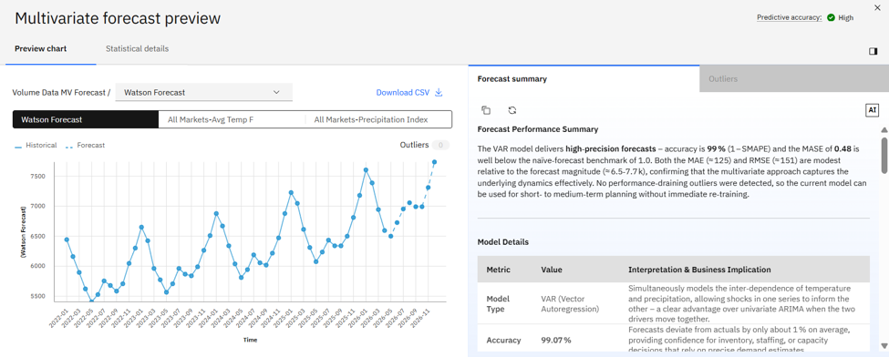889x357 pixels.
Task: Click Predictive accuracy label
Action: (790, 17)
